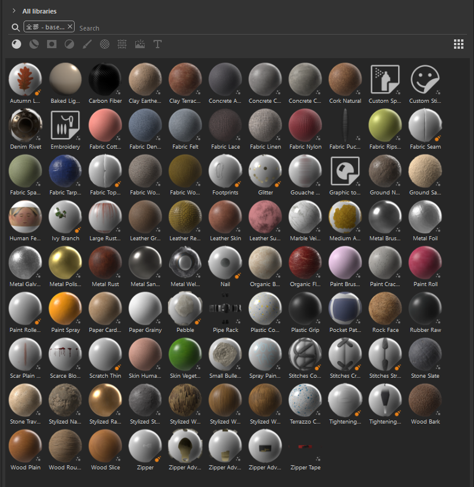474x487 pixels.
Task: Toggle the Materials filter sphere icon
Action: (16, 44)
